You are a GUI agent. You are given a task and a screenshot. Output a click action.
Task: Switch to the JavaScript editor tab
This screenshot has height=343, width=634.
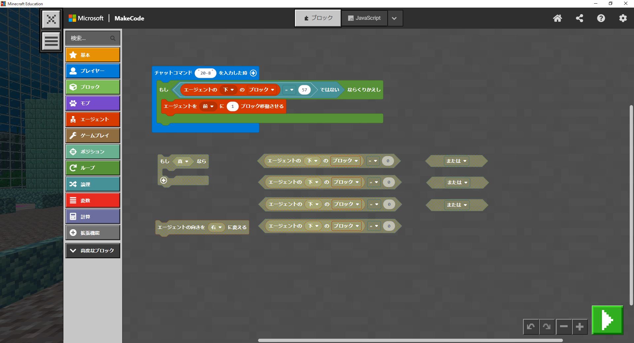pos(364,18)
